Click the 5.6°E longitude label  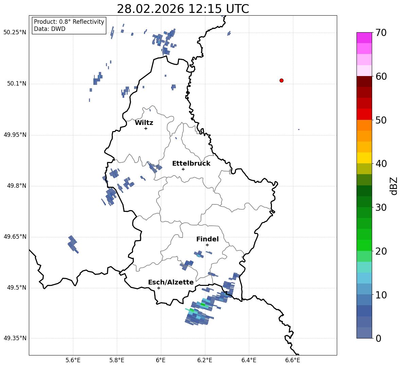click(73, 360)
